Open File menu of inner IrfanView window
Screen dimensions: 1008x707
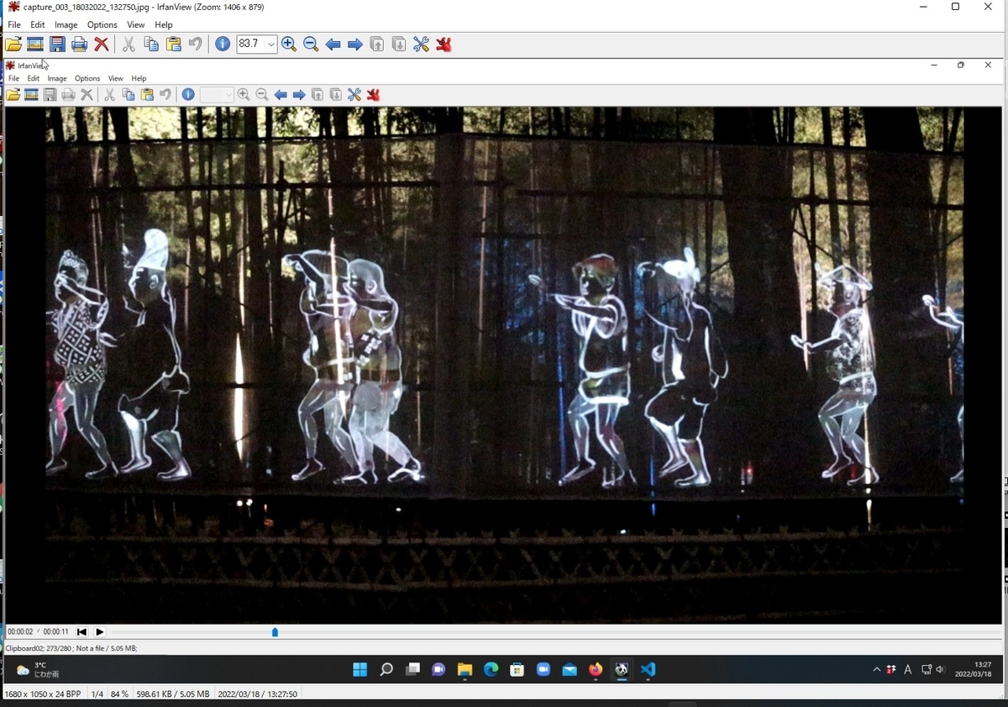coord(13,78)
